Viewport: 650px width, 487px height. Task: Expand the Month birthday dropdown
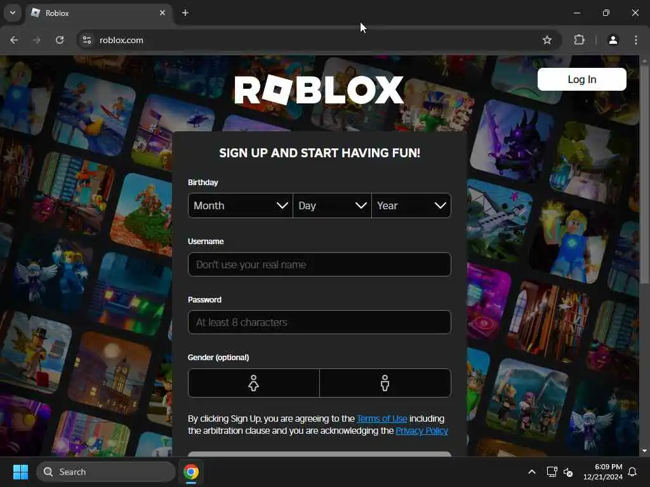(241, 205)
